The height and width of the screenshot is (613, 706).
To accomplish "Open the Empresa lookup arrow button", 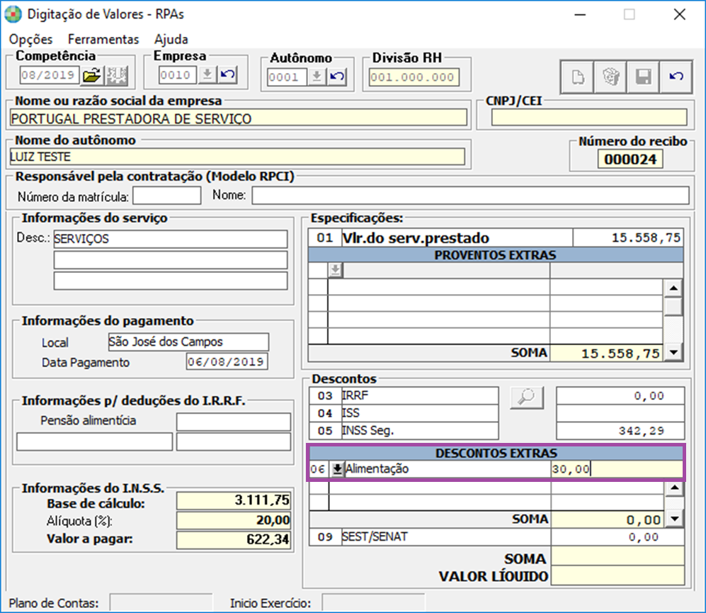I will 207,74.
